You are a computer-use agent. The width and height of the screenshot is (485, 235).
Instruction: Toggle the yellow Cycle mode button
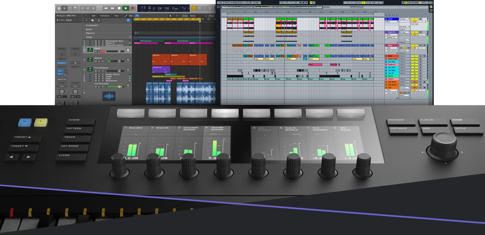[x=194, y=8]
